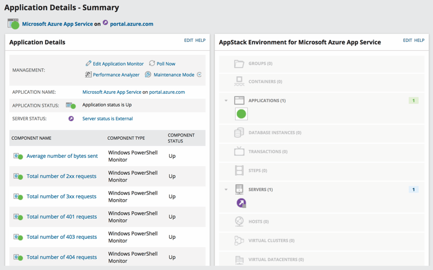The image size is (433, 270).
Task: Open portal.azure.com link in page header
Action: tap(132, 24)
